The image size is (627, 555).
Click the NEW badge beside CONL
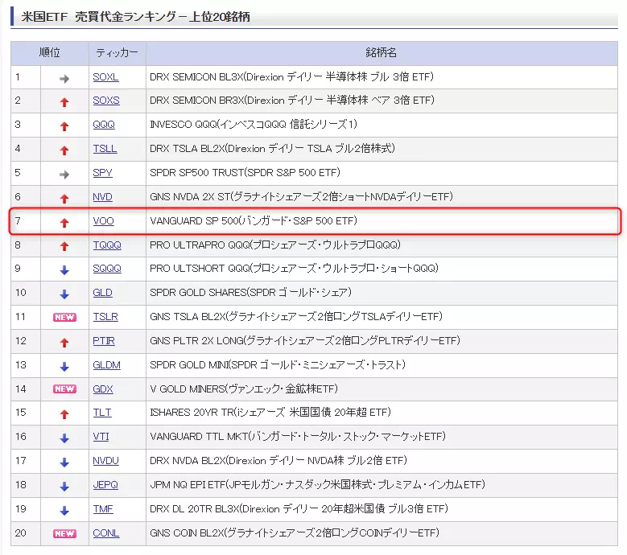[64, 533]
